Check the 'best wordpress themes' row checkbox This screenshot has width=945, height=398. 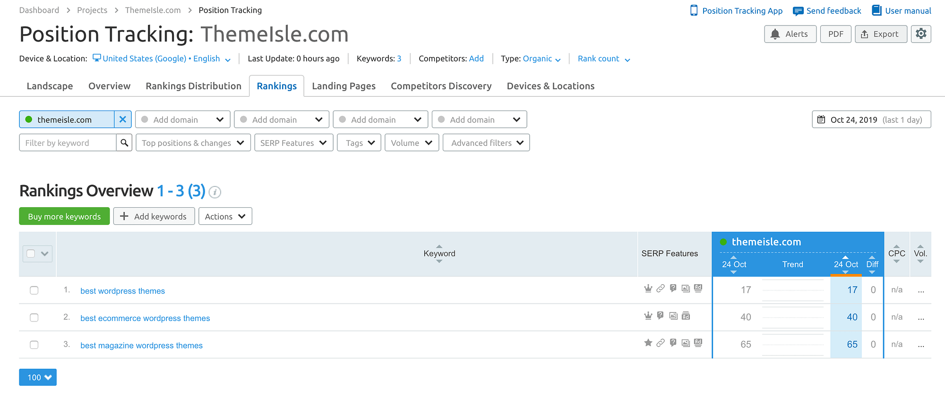tap(34, 290)
